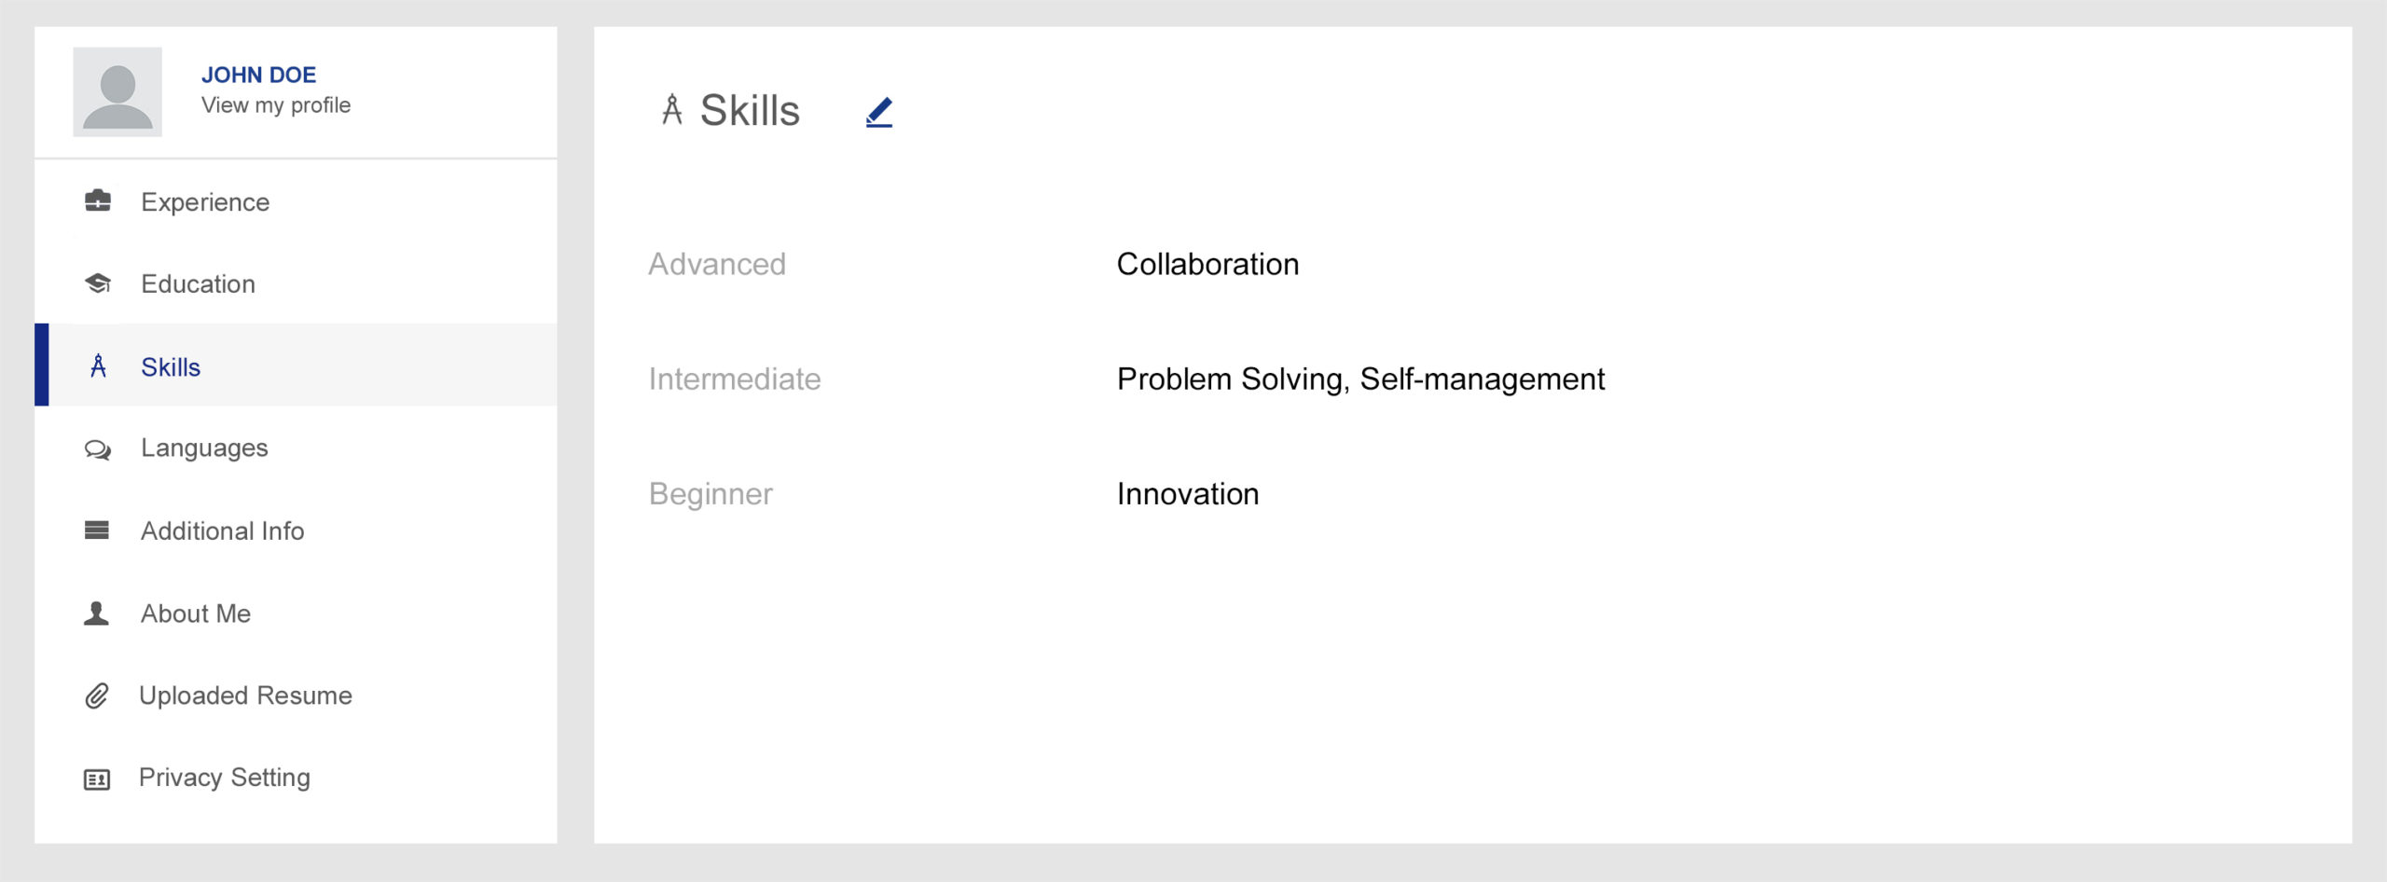The width and height of the screenshot is (2387, 882).
Task: Select the About Me sidebar entry
Action: tap(195, 612)
